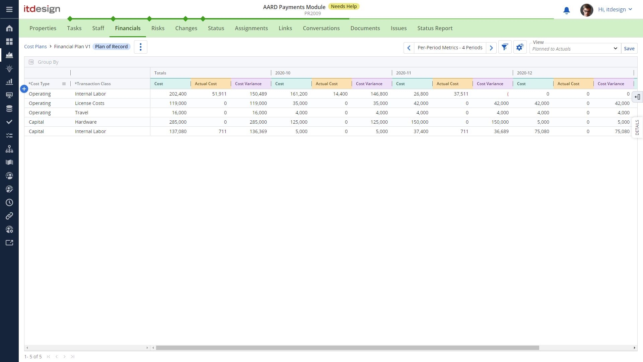Open view options gear icon
This screenshot has width=643, height=362.
click(x=519, y=47)
